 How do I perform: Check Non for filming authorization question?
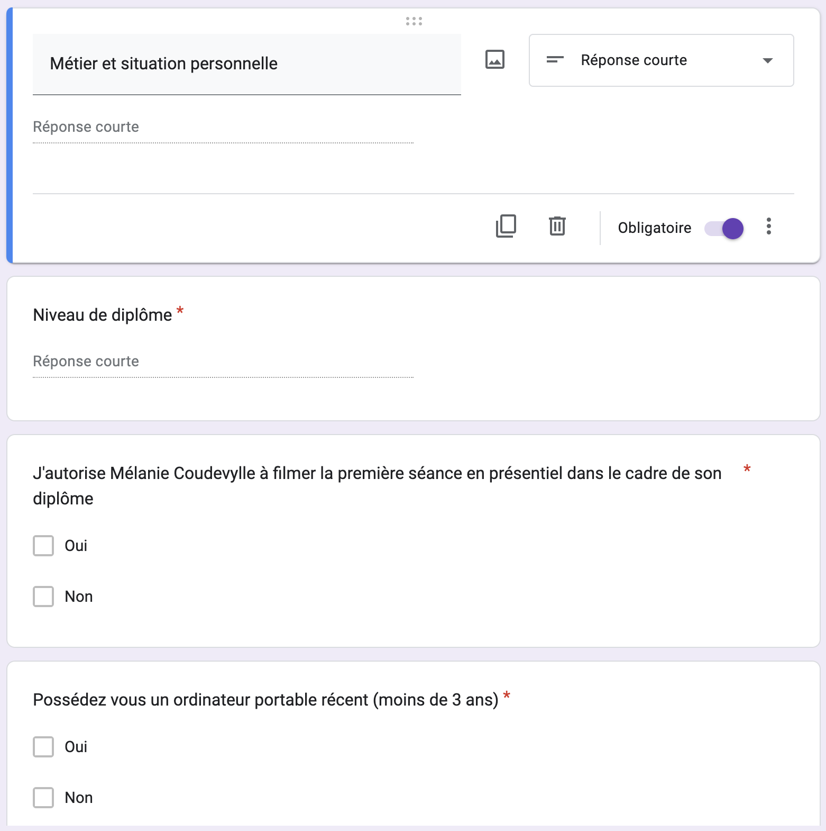click(43, 597)
